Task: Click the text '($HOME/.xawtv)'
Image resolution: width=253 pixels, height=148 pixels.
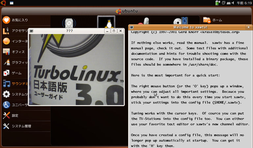Action: [227, 102]
